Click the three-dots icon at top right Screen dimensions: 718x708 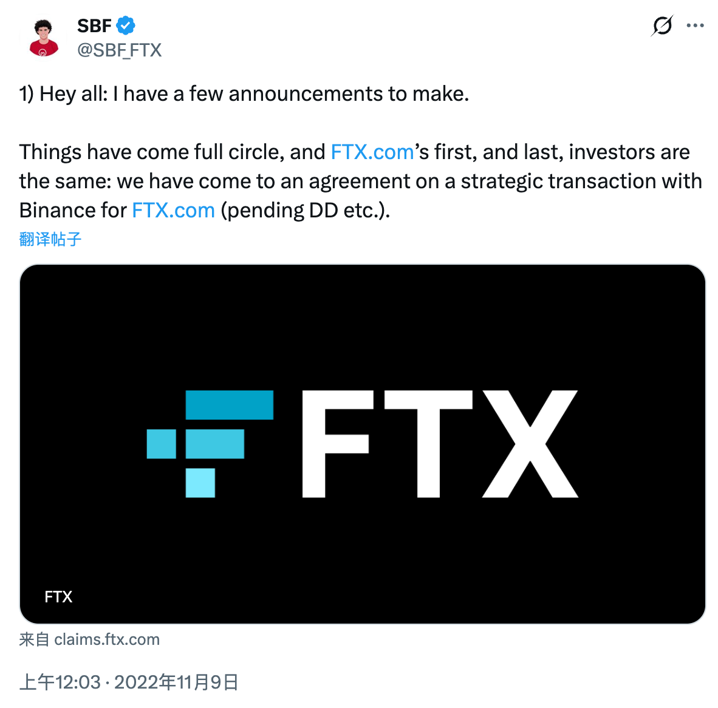(695, 26)
